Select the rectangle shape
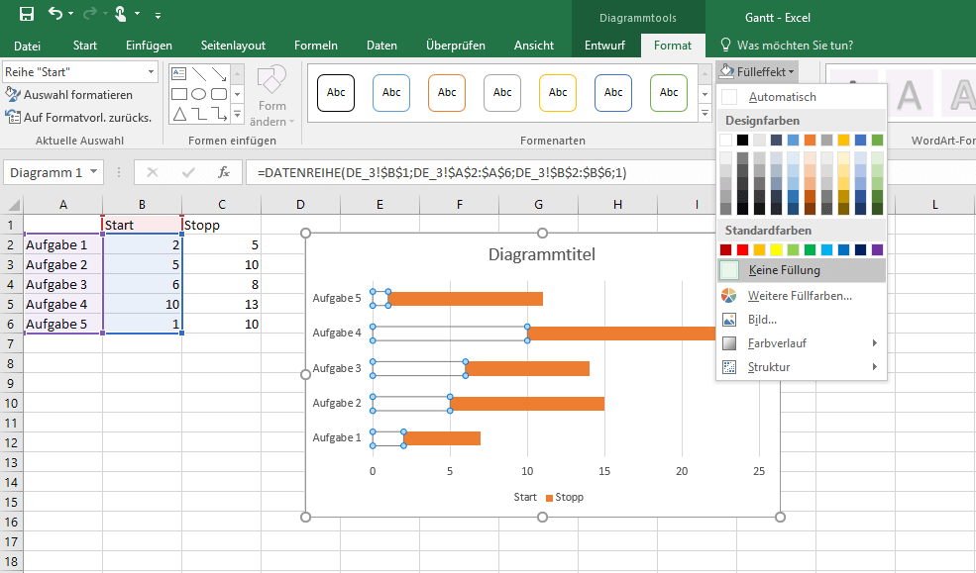This screenshot has height=573, width=976. point(178,94)
